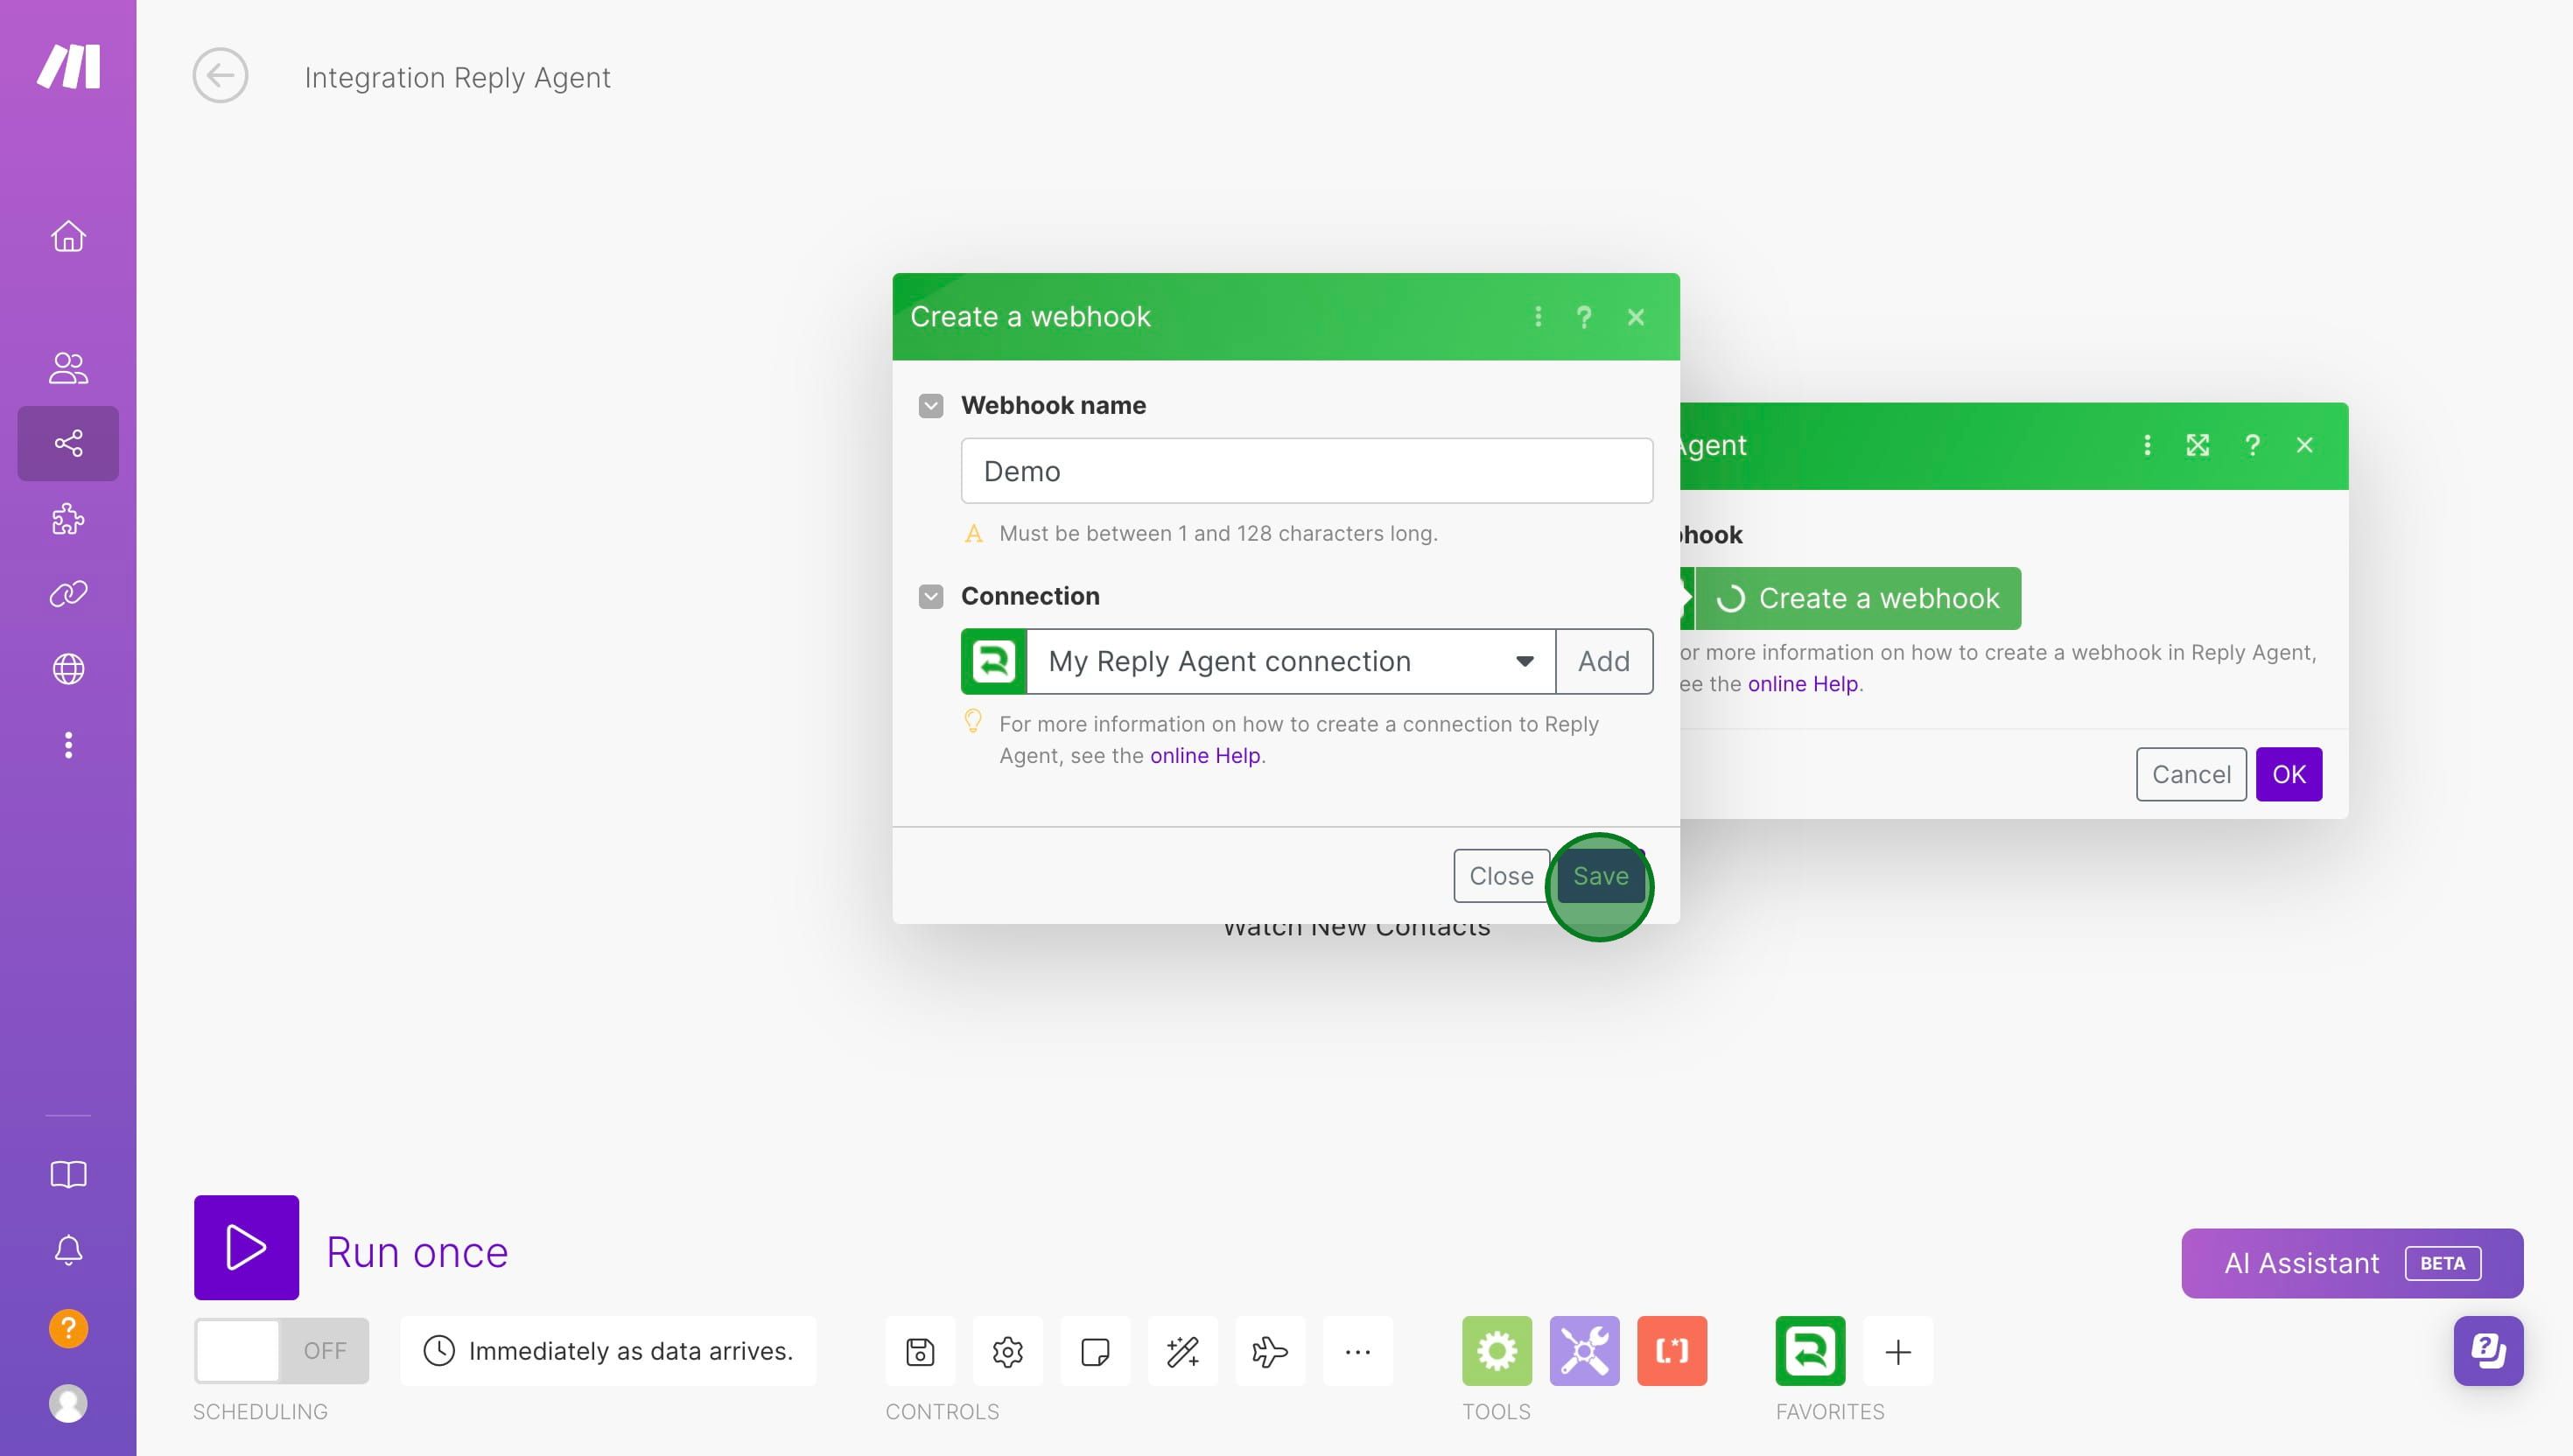This screenshot has height=1456, width=2573.
Task: Open the schedule 'Immediately as data arrives' selector
Action: click(x=608, y=1351)
